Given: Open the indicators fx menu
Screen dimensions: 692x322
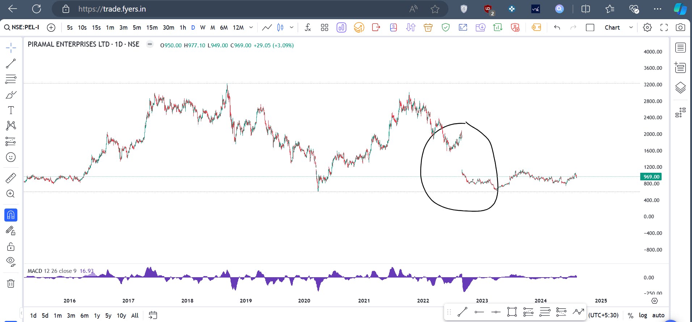Looking at the screenshot, I should [308, 27].
